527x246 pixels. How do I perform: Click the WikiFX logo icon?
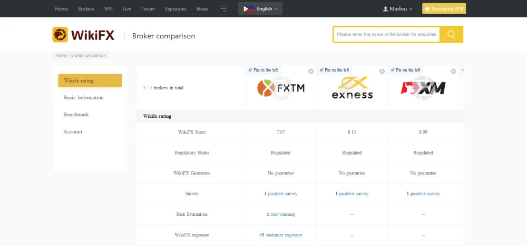[x=60, y=35]
